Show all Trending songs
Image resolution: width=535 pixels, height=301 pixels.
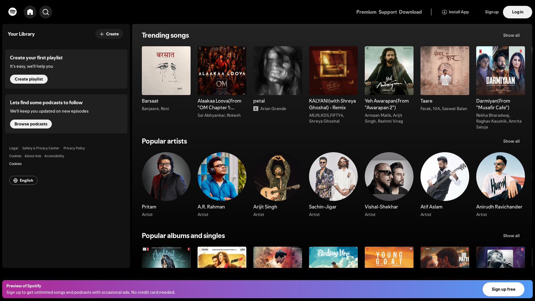511,35
